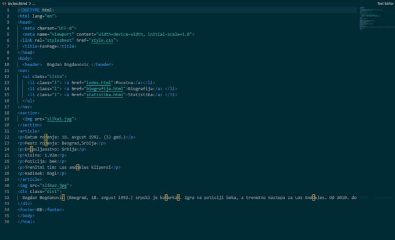The height and width of the screenshot is (240, 395).
Task: Click the Pocetna anchor text
Action: [x=124, y=83]
